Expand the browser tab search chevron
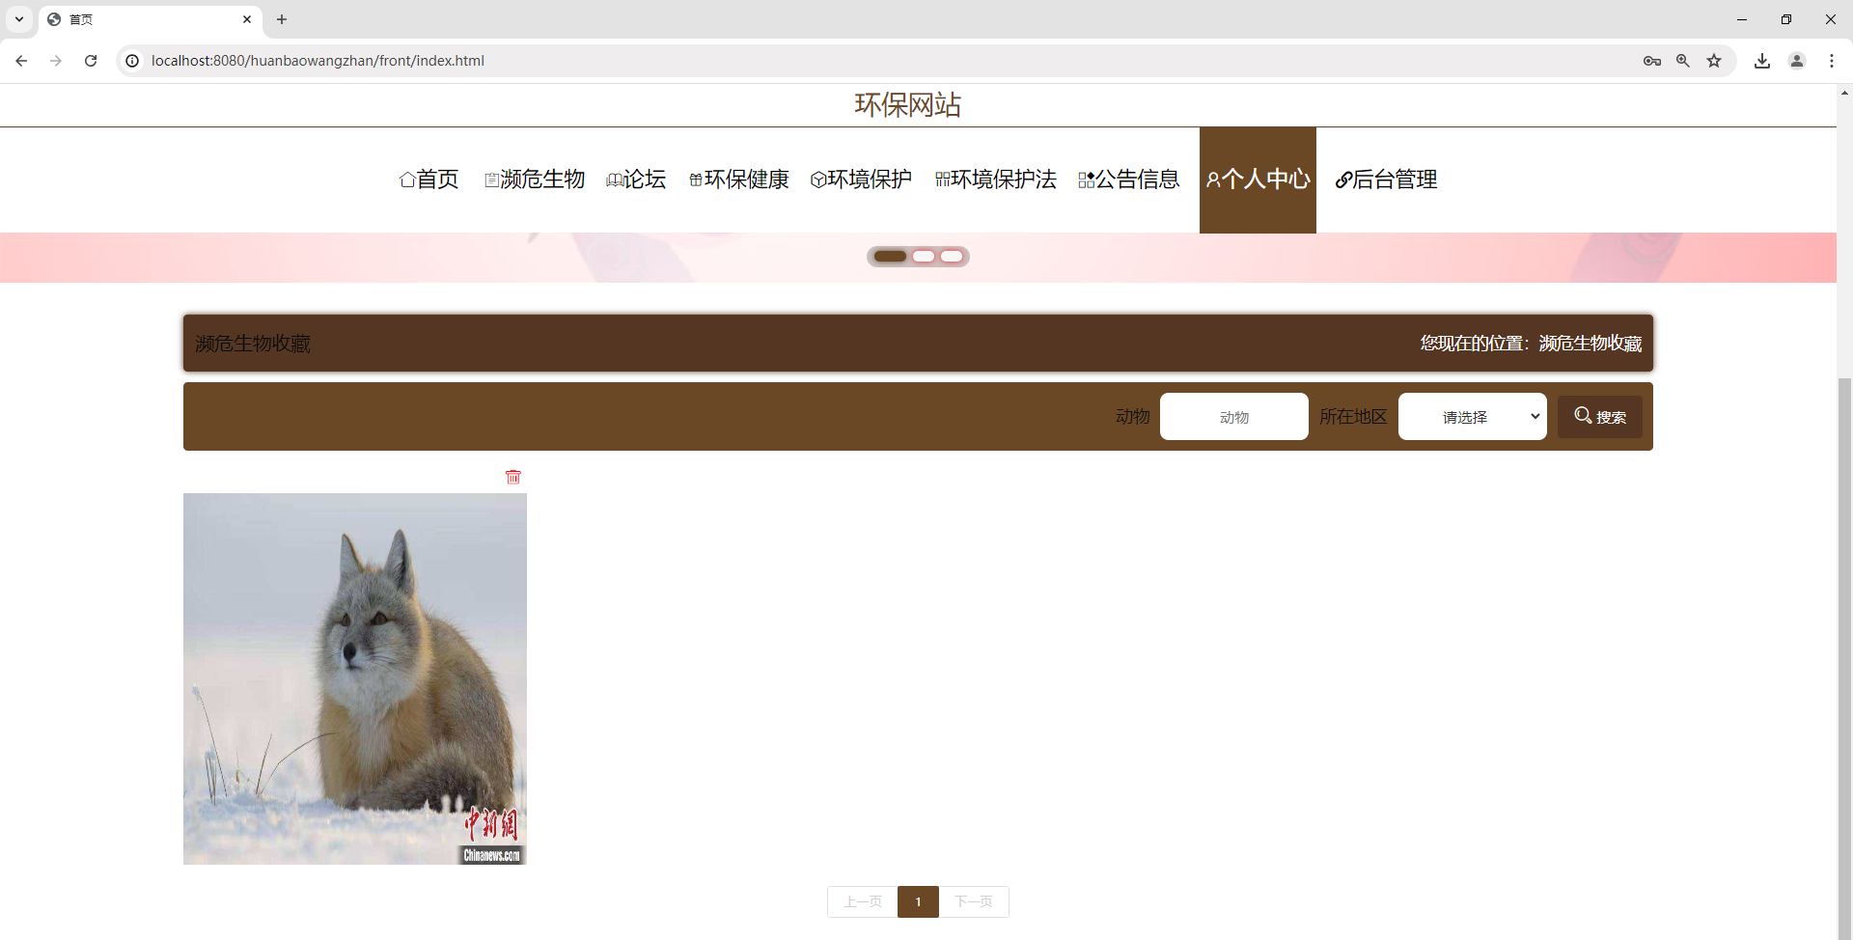The height and width of the screenshot is (940, 1853). [x=18, y=19]
